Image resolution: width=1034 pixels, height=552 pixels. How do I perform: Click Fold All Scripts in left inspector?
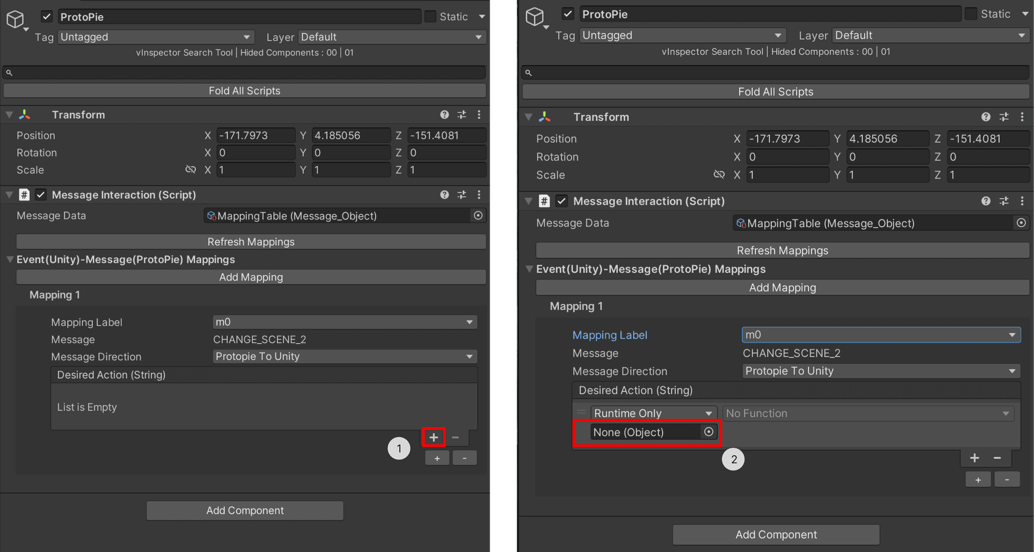(x=245, y=91)
